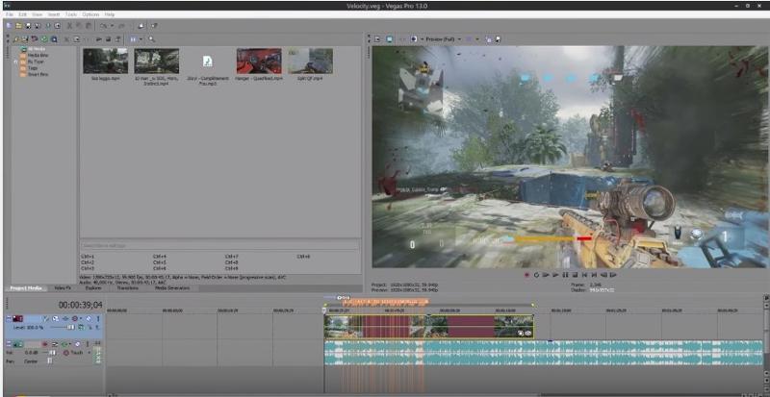Switch to the Transitions tab
The image size is (770, 397).
(x=127, y=288)
